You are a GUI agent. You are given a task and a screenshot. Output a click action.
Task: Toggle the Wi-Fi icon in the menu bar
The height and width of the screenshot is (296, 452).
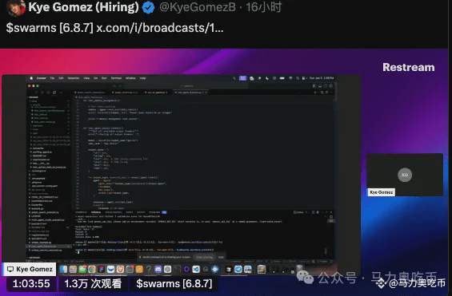[290, 78]
